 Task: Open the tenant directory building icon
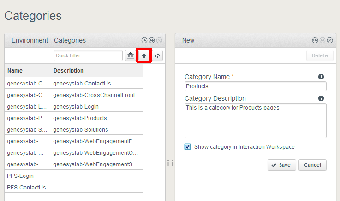pyautogui.click(x=131, y=55)
